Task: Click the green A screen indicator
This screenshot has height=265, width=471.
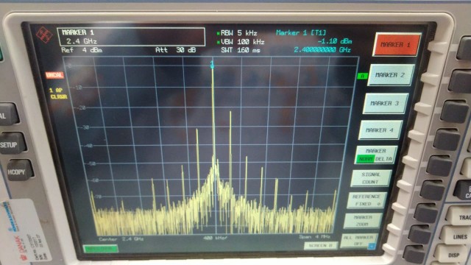Action: pyautogui.click(x=362, y=76)
